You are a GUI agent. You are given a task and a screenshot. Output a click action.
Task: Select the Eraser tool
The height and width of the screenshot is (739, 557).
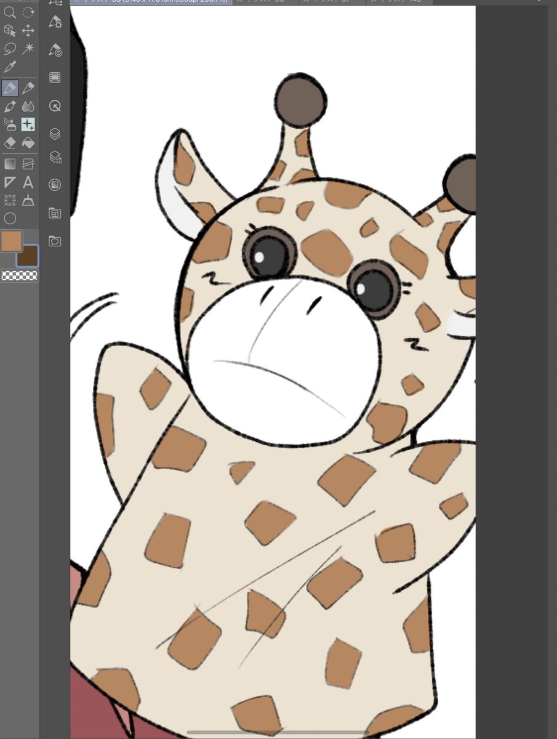(x=10, y=143)
